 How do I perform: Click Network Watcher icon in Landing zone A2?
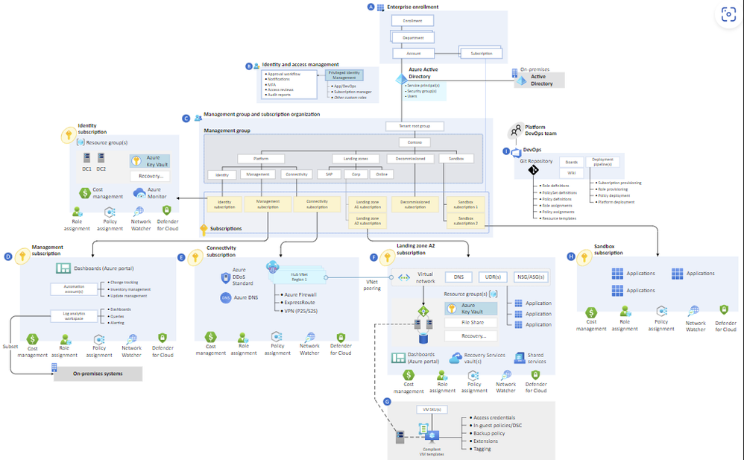point(506,376)
